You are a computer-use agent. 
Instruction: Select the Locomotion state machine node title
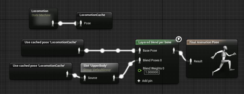(x=40, y=11)
